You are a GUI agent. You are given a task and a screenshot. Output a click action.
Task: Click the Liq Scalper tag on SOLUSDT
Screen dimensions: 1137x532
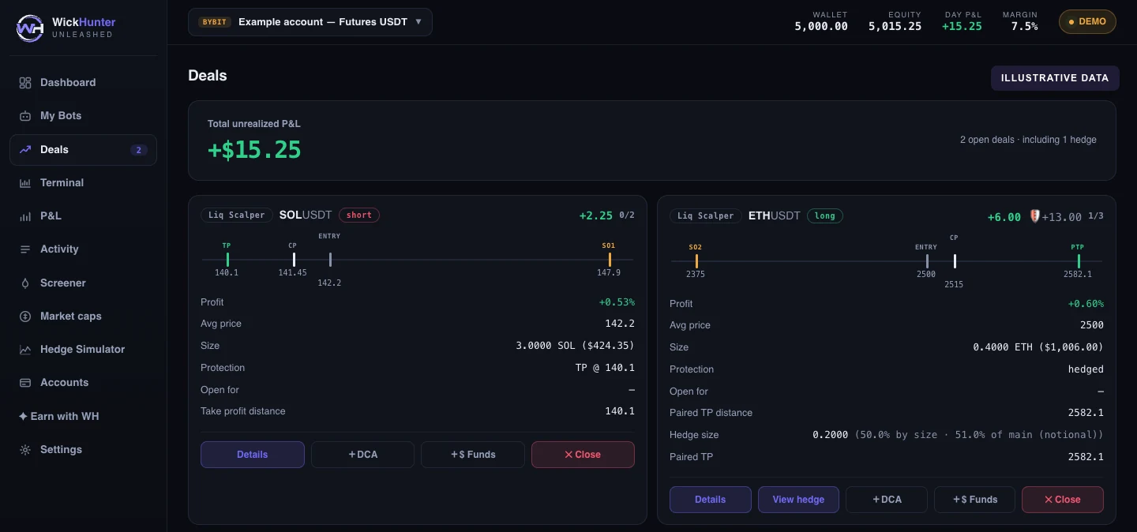pos(237,215)
